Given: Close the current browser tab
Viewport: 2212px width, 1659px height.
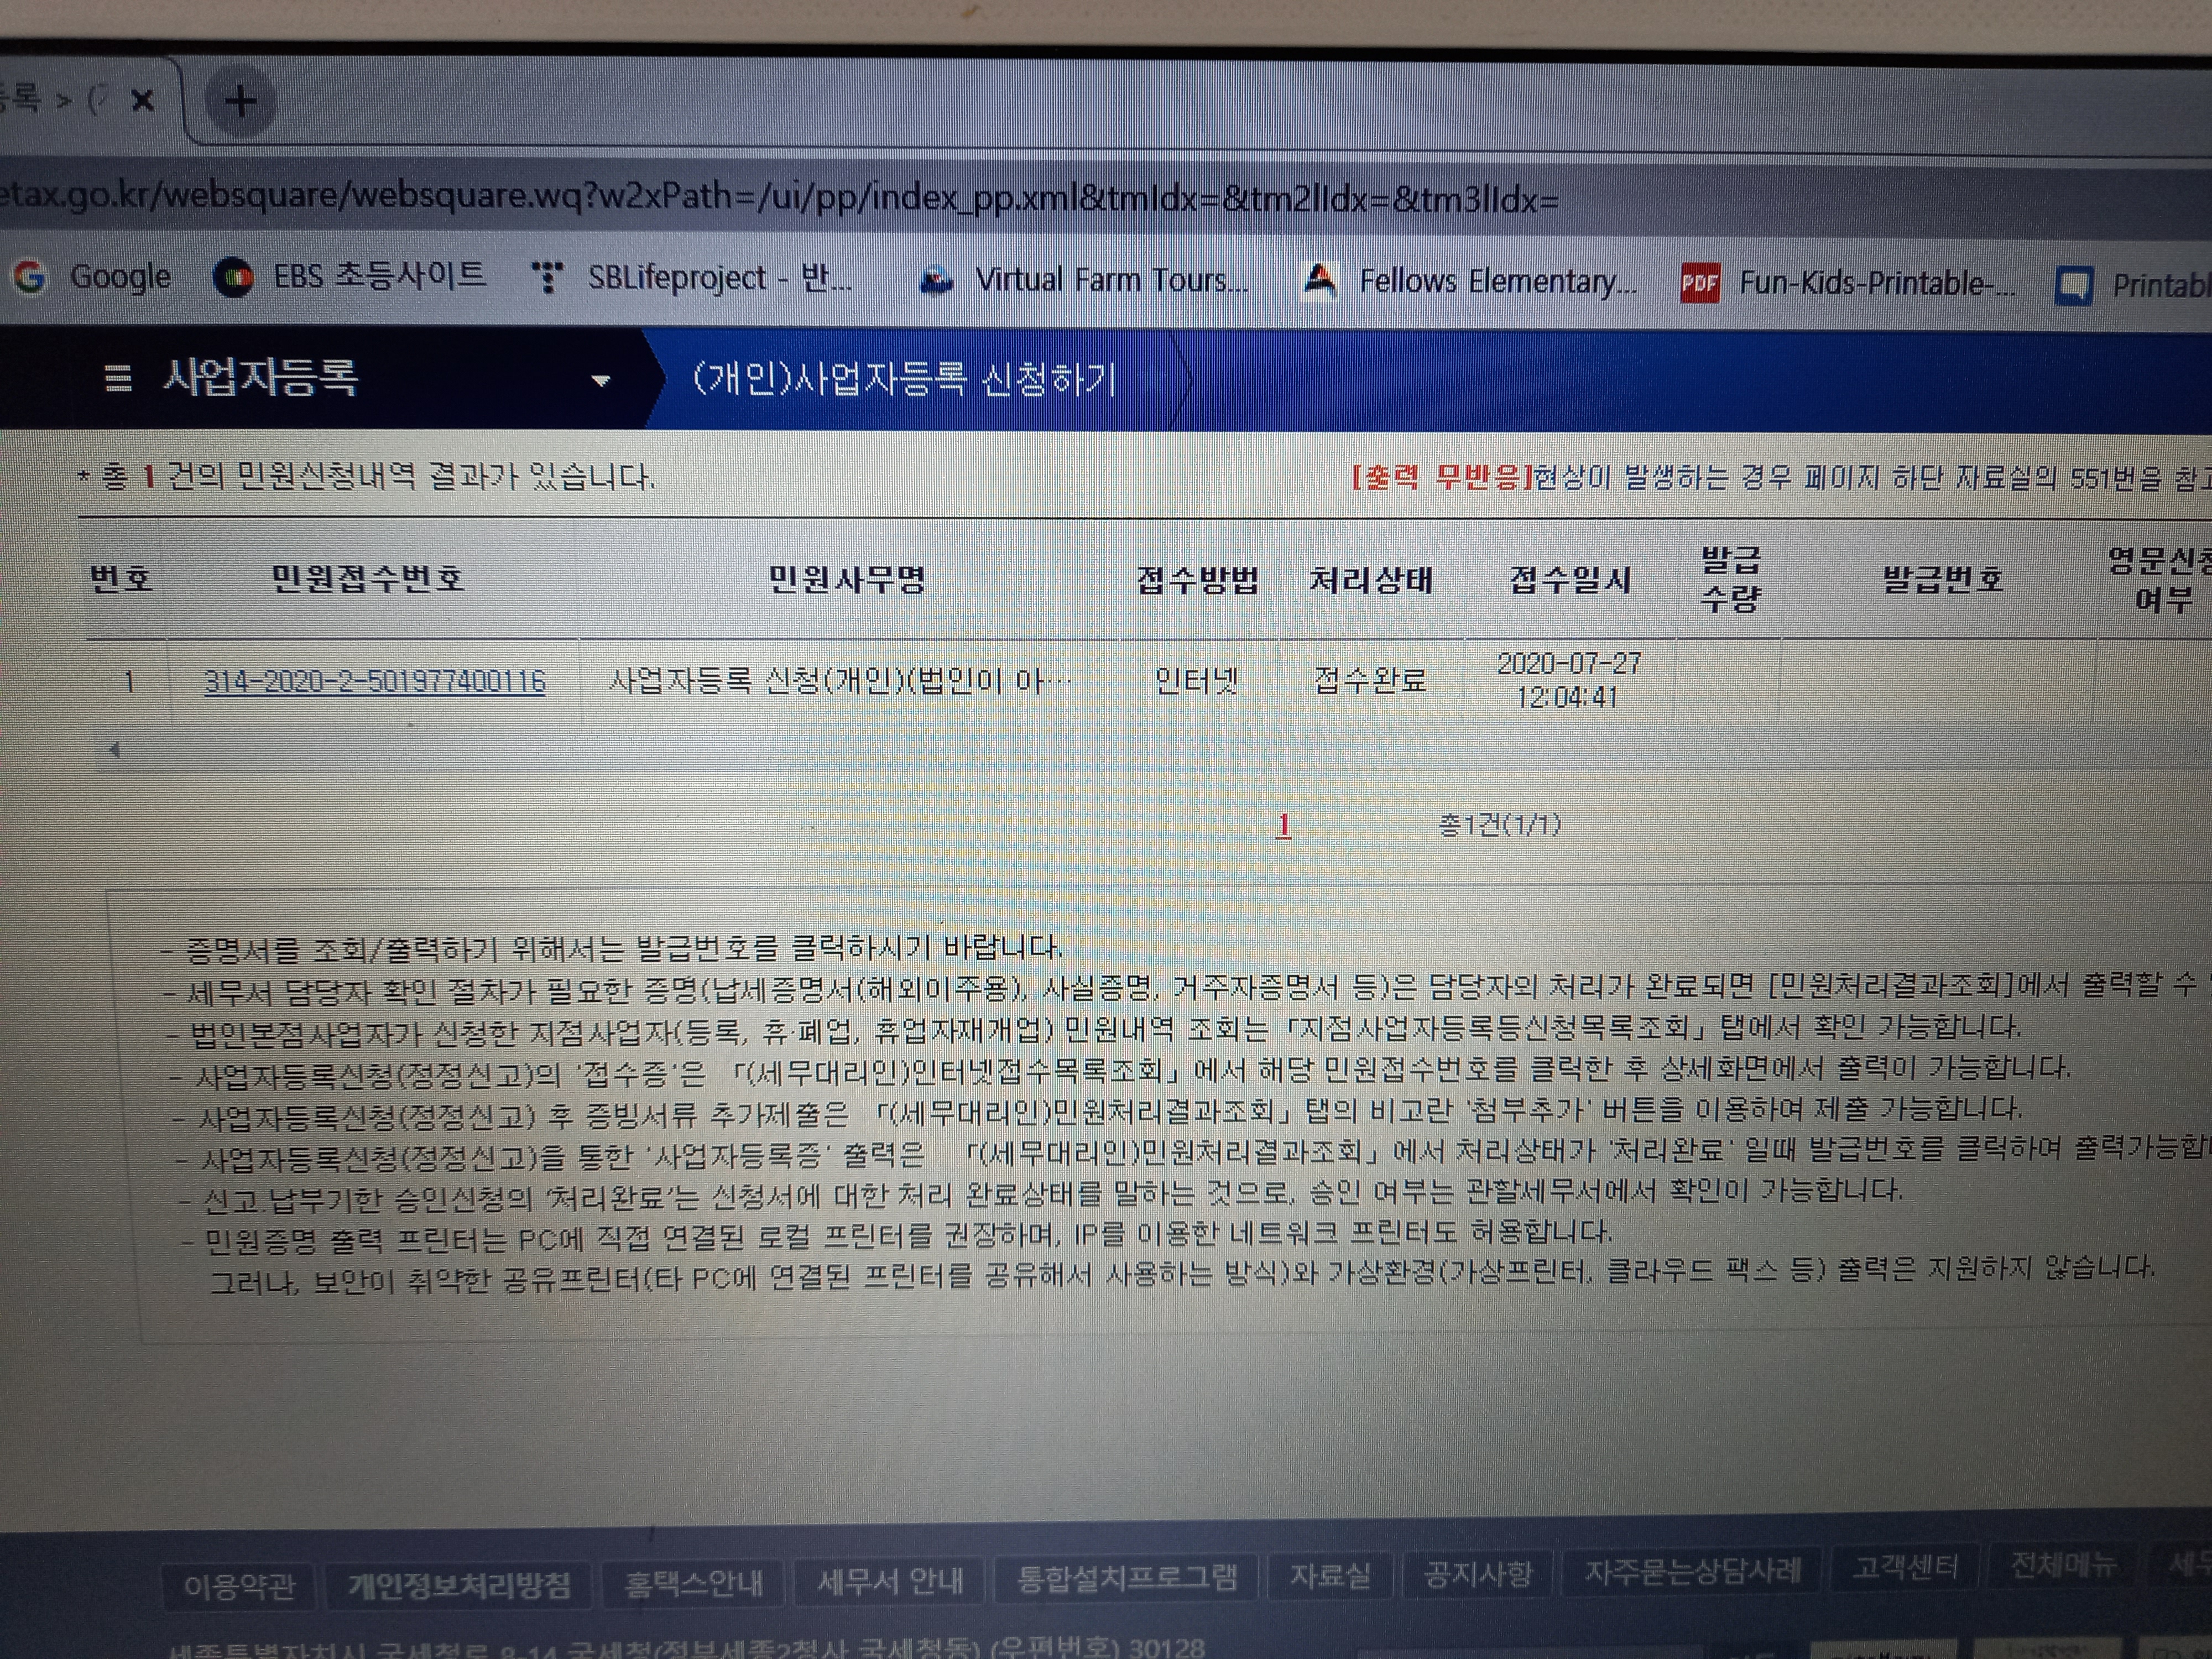Looking at the screenshot, I should pyautogui.click(x=143, y=100).
